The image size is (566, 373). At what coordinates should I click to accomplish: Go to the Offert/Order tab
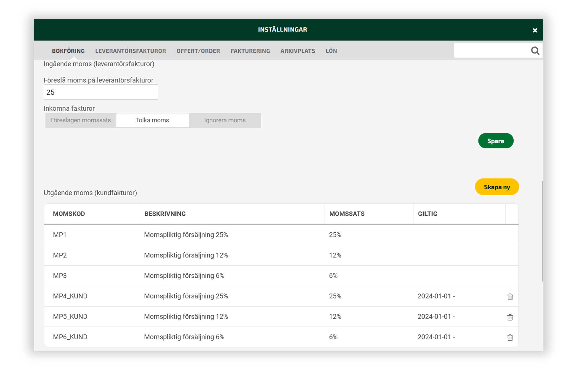(198, 51)
